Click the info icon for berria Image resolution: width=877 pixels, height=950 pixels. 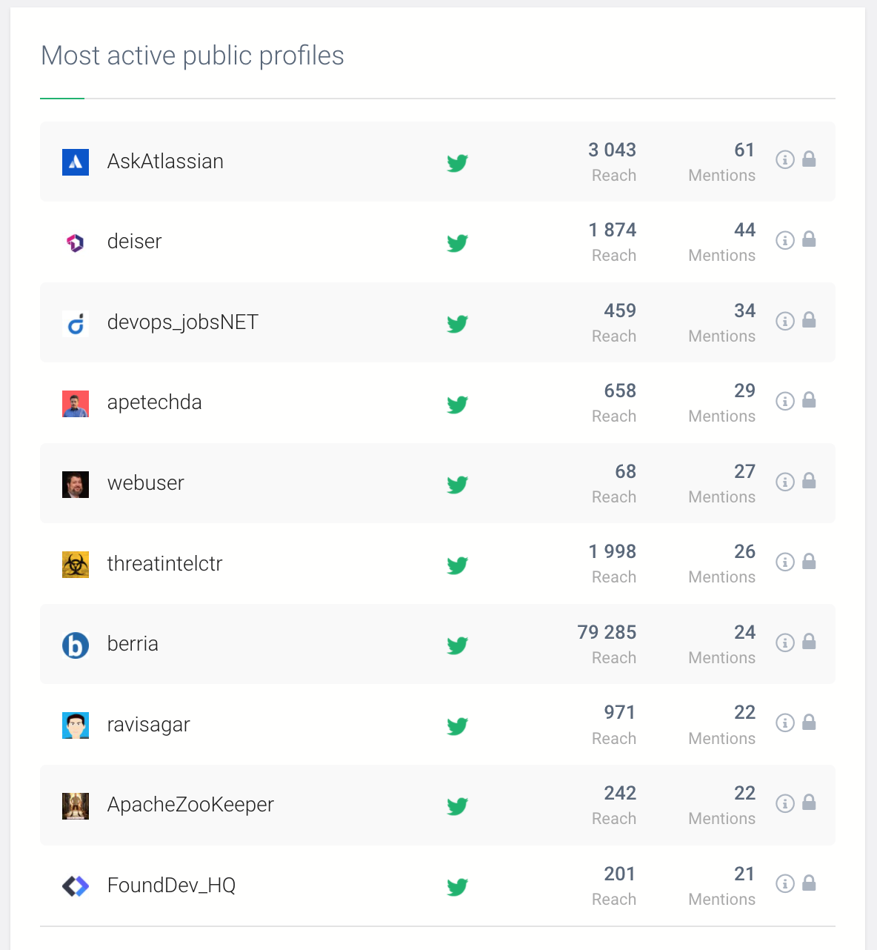click(x=785, y=642)
